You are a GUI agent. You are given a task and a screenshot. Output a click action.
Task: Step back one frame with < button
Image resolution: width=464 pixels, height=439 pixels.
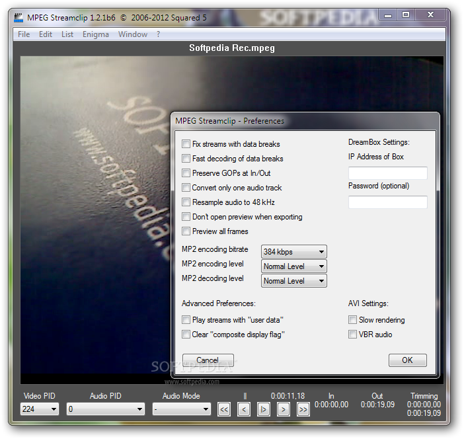point(244,409)
